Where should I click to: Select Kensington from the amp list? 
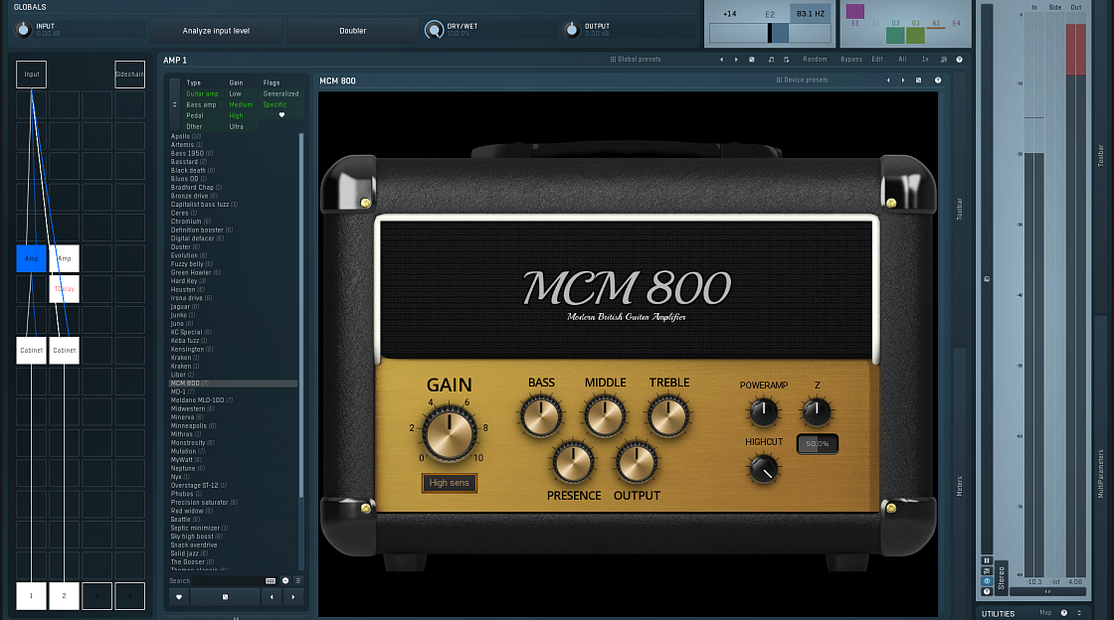click(187, 349)
